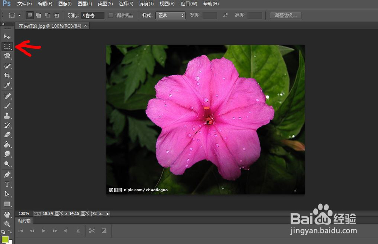Split at playhead with scissors icon
Image resolution: width=378 pixels, height=244 pixels.
tap(92, 231)
